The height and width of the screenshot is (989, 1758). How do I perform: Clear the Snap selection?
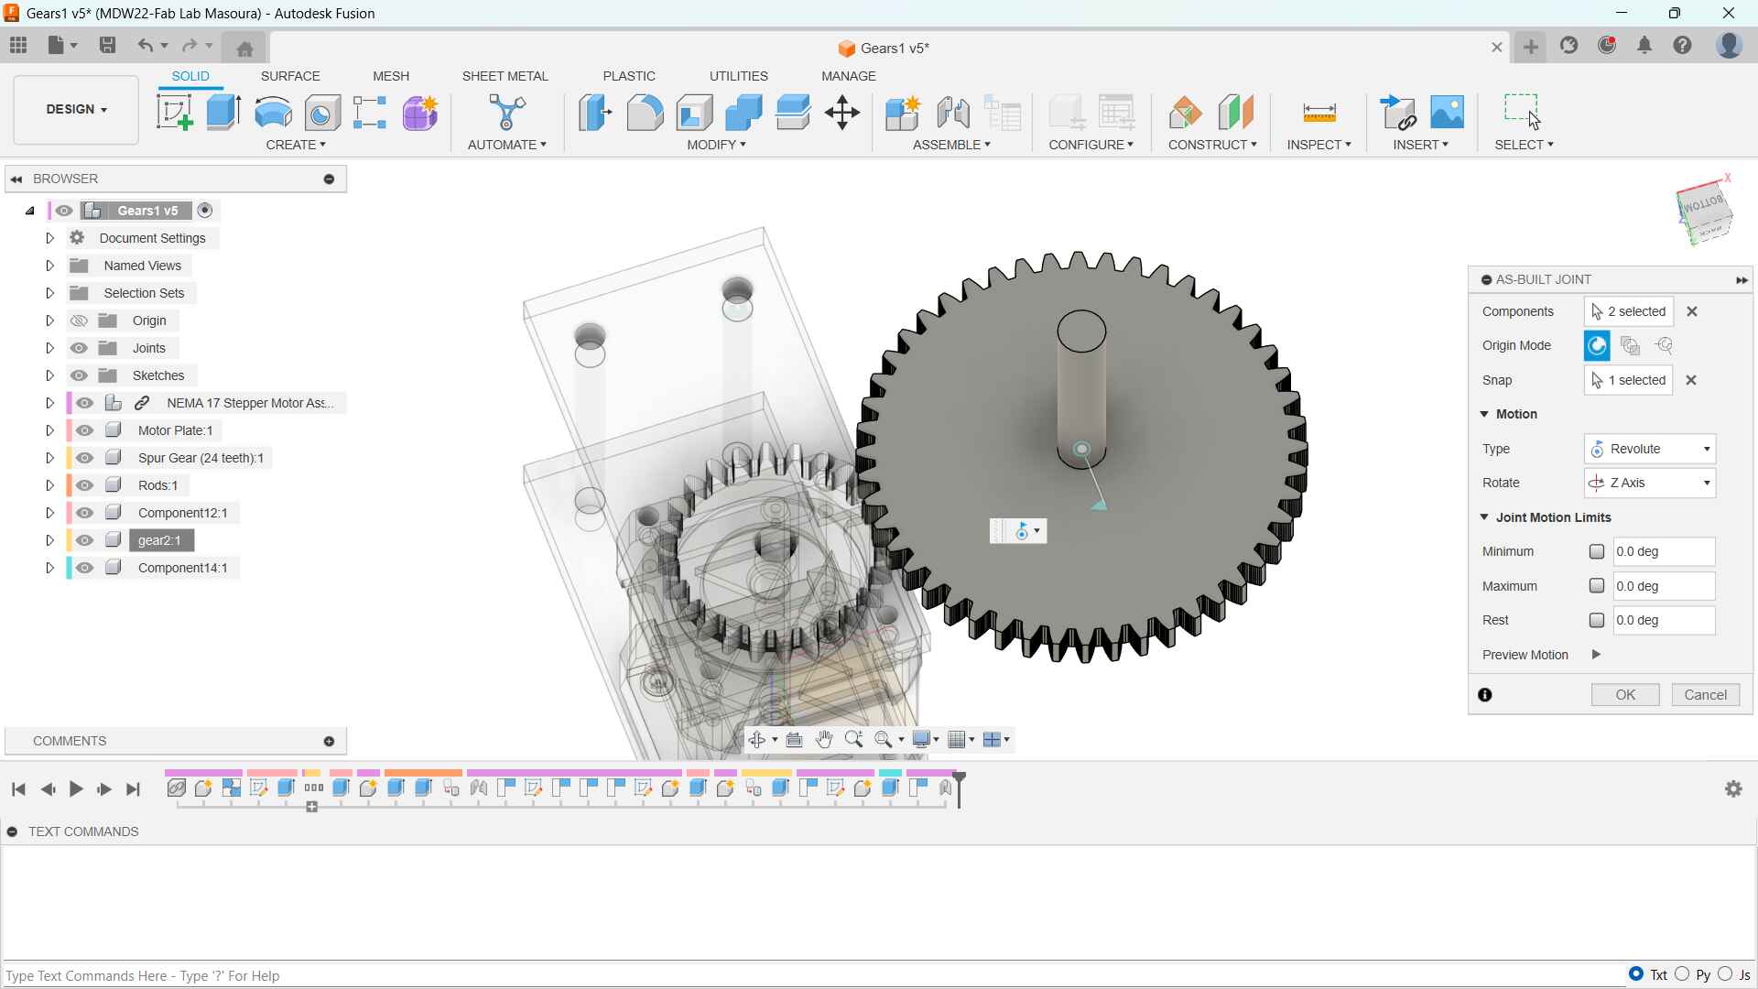click(x=1691, y=380)
